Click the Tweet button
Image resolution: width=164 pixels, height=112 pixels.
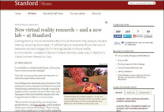click(127, 36)
